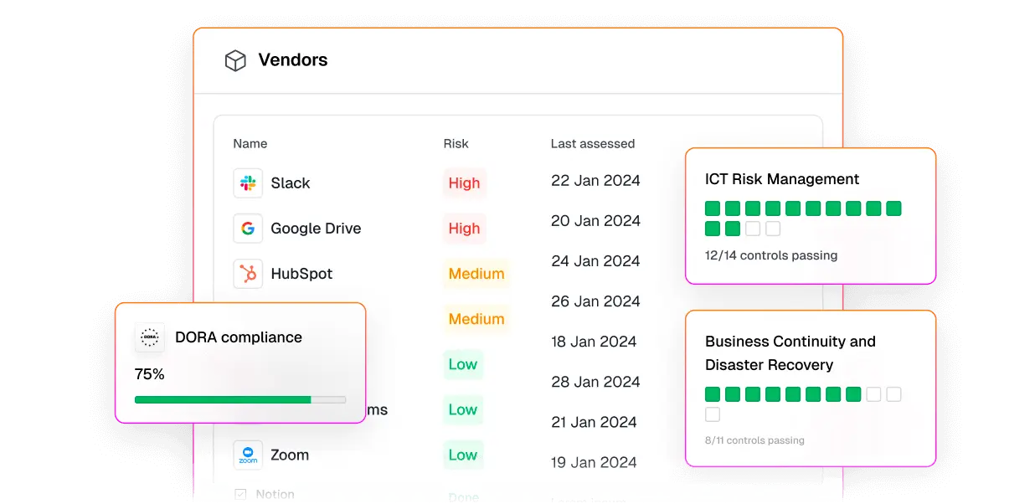Click the Zoom logo icon
The width and height of the screenshot is (1035, 504).
[x=248, y=455]
